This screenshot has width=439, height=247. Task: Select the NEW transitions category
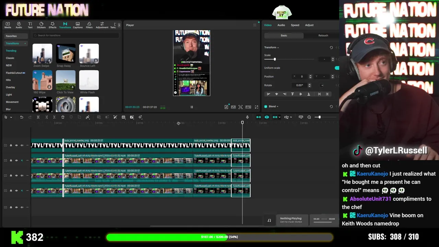pyautogui.click(x=9, y=65)
